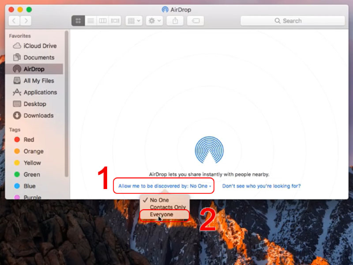Open iCloud Drive in the sidebar
This screenshot has width=353, height=265.
tap(40, 46)
